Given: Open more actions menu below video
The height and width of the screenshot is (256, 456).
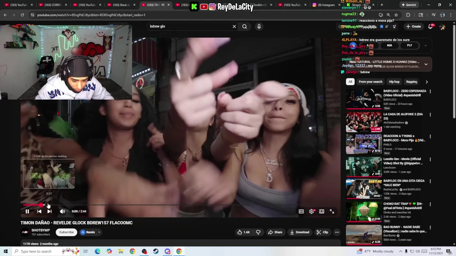Looking at the screenshot, I should click(x=337, y=232).
